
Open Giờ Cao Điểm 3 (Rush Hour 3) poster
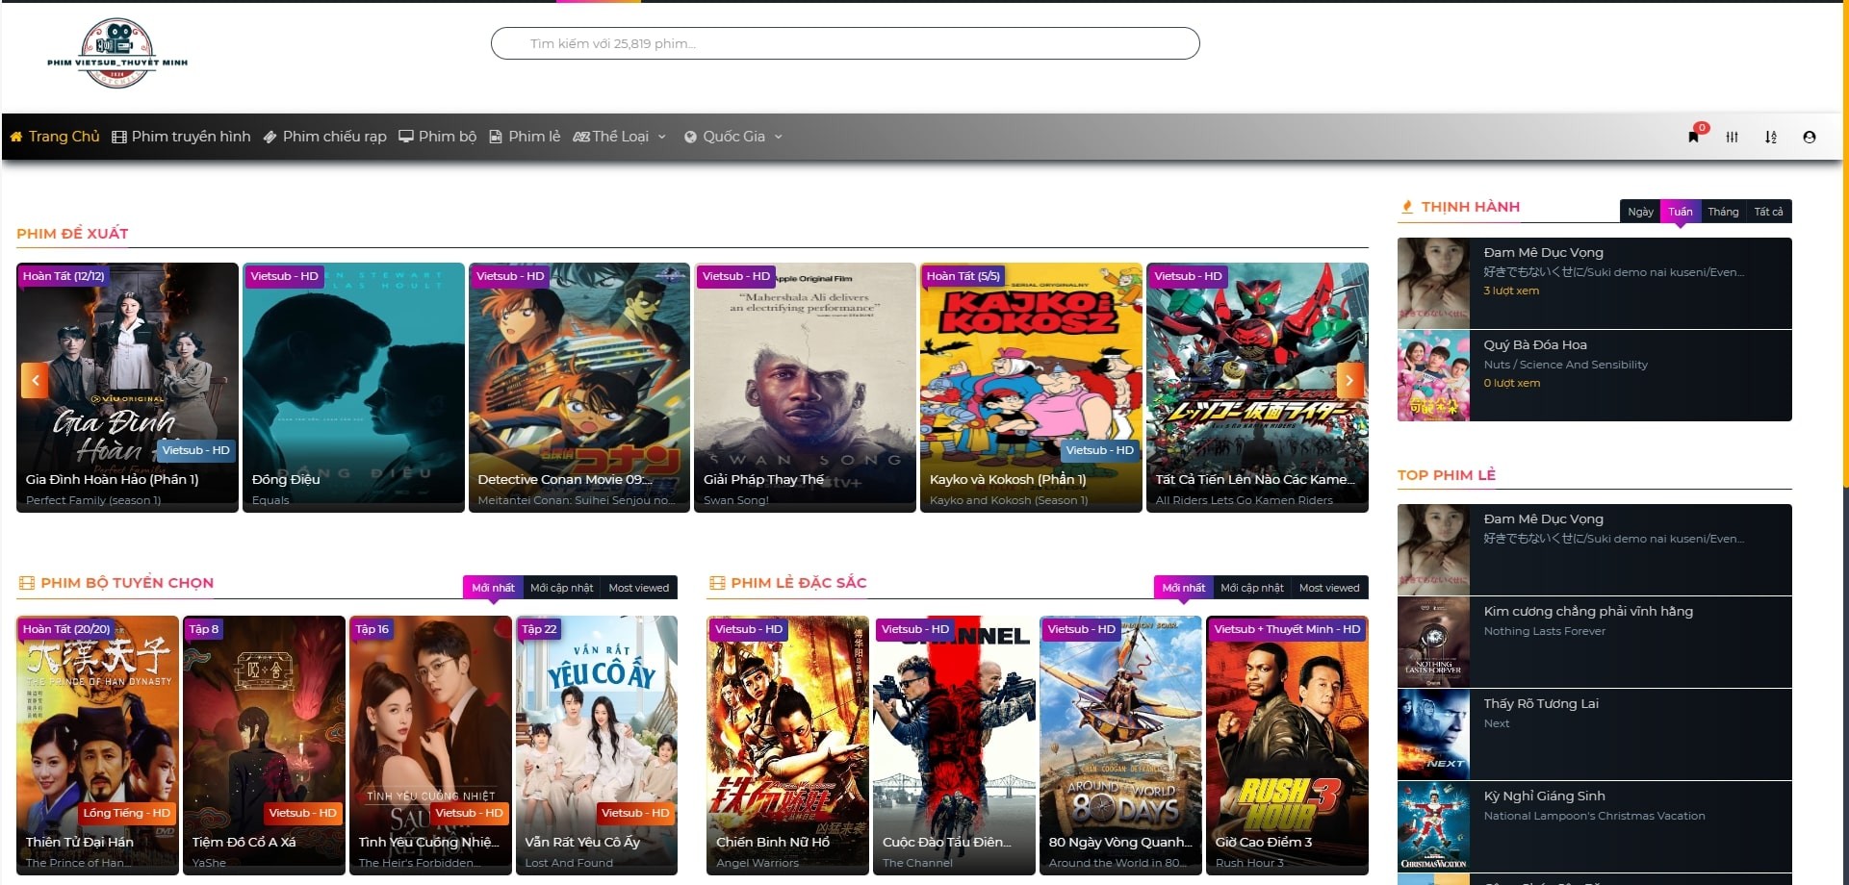pyautogui.click(x=1287, y=745)
